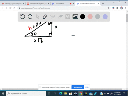Screen dimensions: 128x96
Task: Open Cortana circle on taskbar
Action: (x=49, y=94)
